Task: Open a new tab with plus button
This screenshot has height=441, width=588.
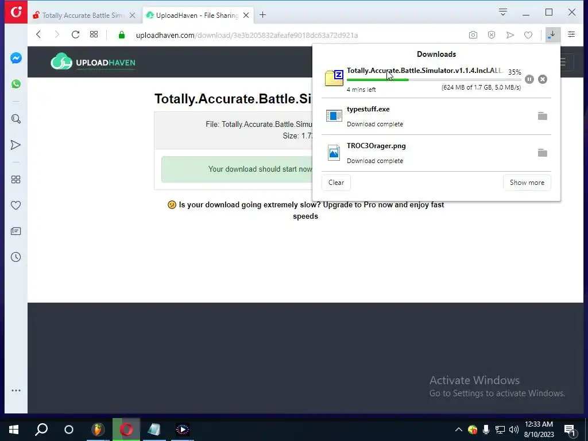Action: pos(263,15)
